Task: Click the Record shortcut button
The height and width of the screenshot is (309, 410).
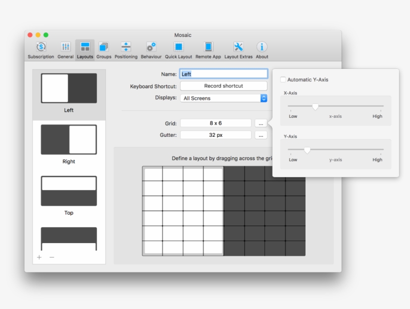Action: [x=223, y=85]
